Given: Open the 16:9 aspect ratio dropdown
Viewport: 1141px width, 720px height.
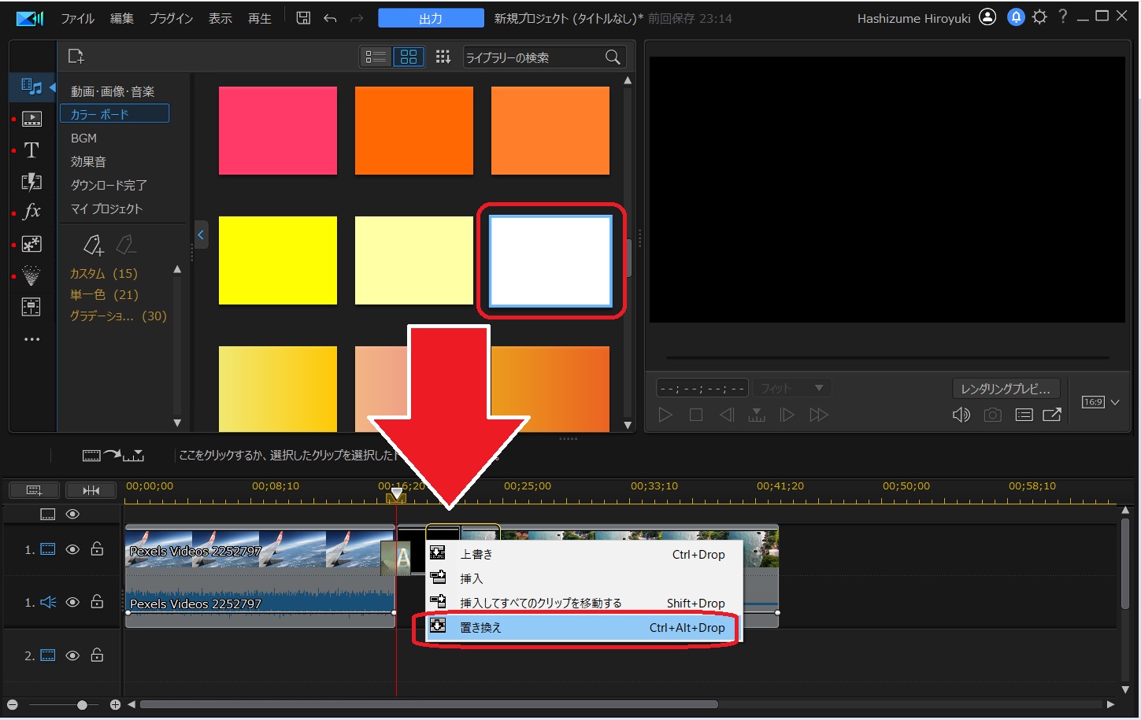Looking at the screenshot, I should tap(1101, 402).
